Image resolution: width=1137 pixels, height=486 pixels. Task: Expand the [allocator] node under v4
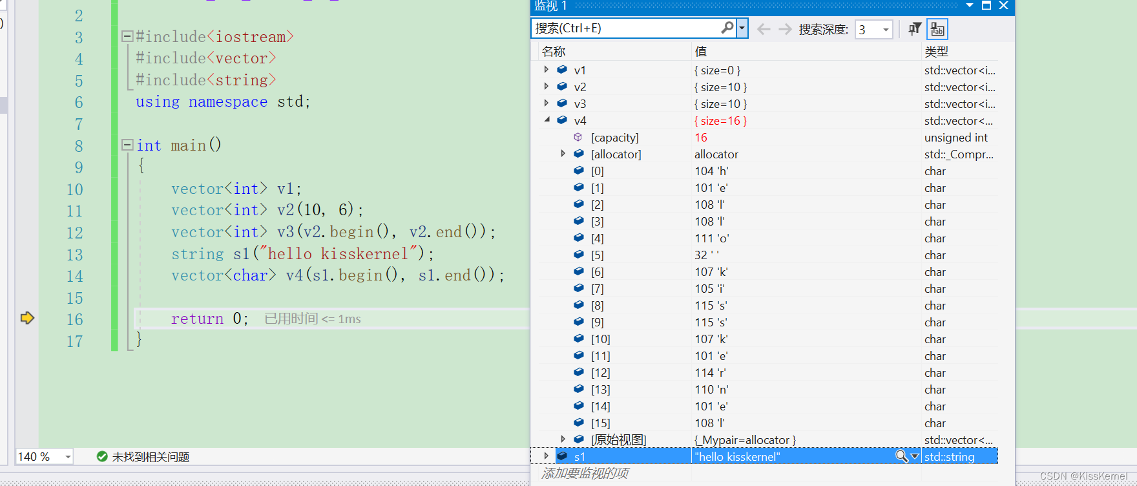pyautogui.click(x=563, y=154)
